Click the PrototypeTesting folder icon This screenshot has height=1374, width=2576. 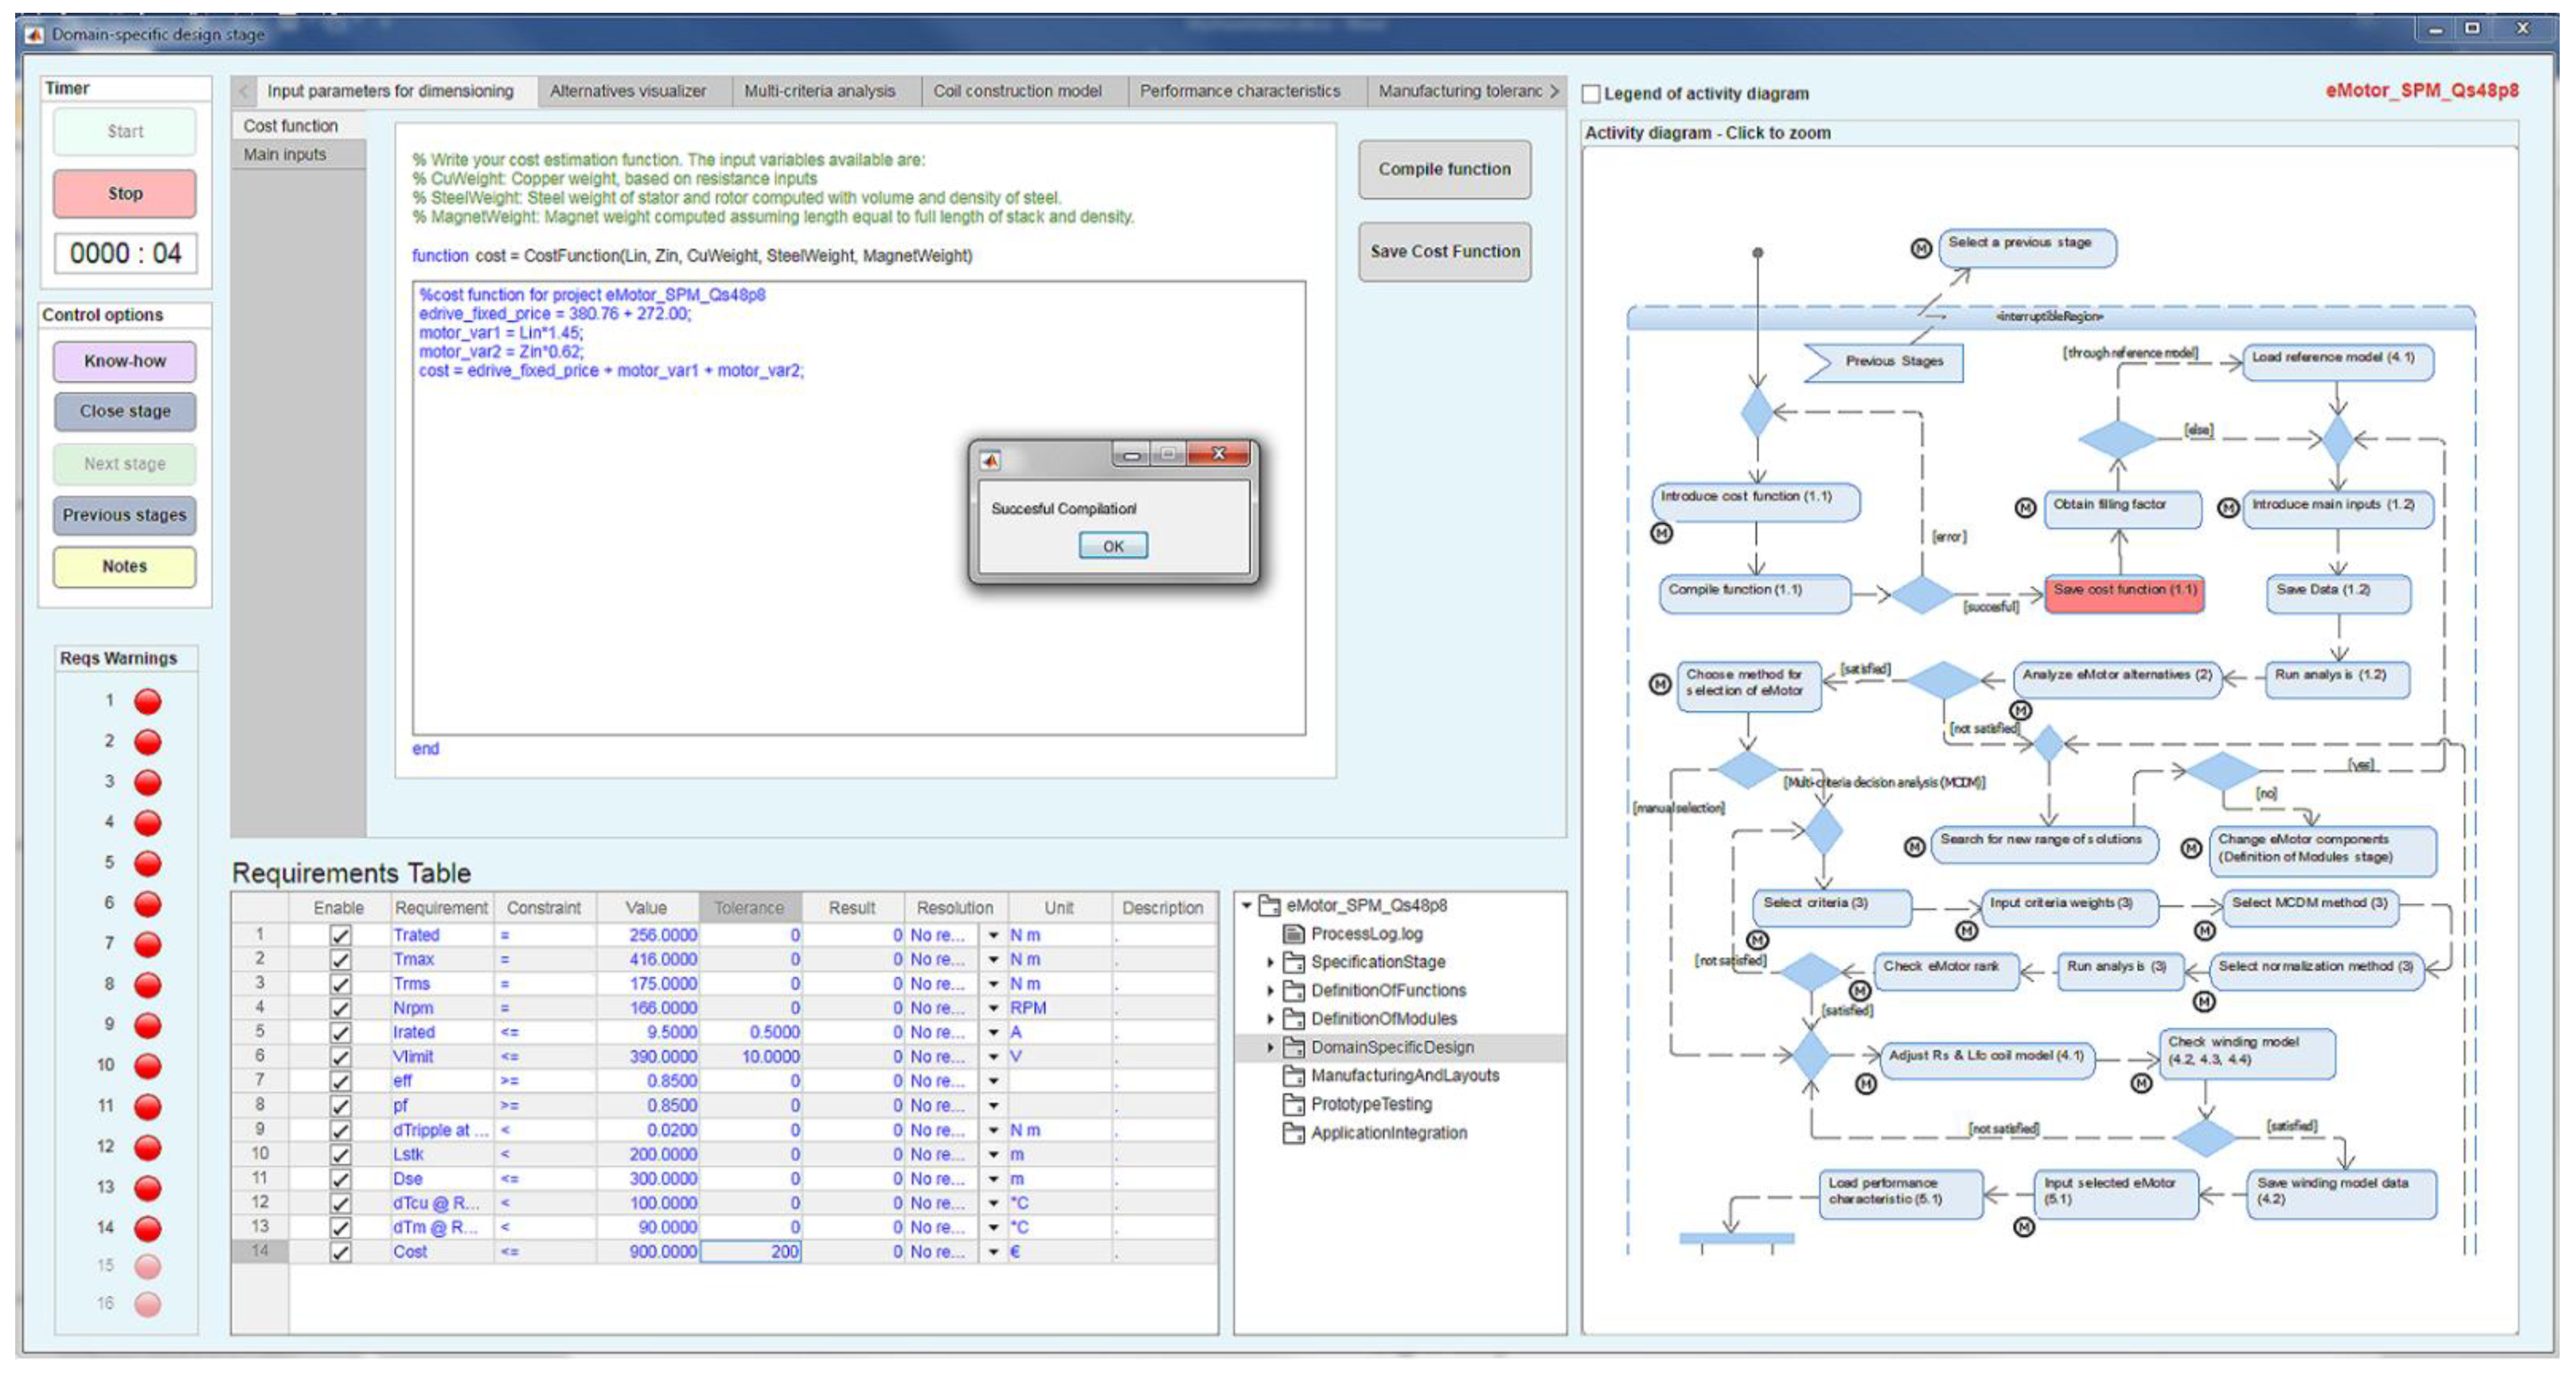1293,1104
